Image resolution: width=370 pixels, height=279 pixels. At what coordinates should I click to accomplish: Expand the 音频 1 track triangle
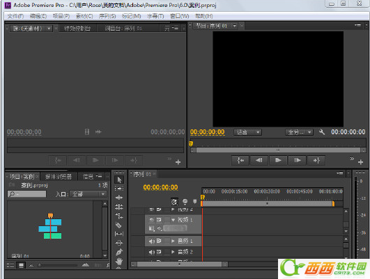coord(173,241)
